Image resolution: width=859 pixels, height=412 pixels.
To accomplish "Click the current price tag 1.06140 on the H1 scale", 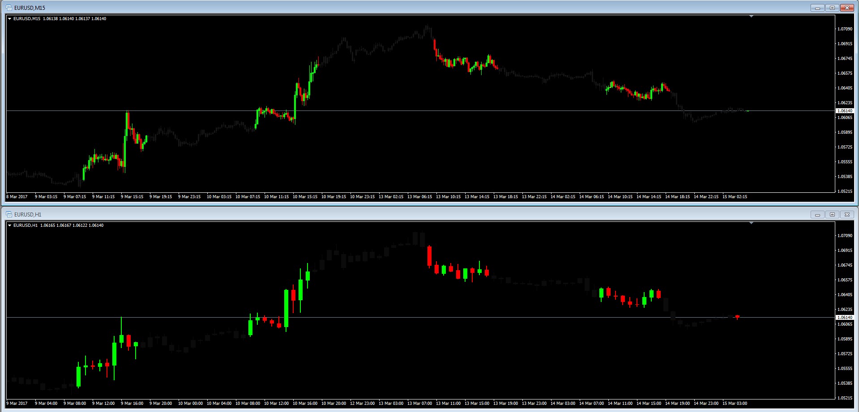I will 845,317.
